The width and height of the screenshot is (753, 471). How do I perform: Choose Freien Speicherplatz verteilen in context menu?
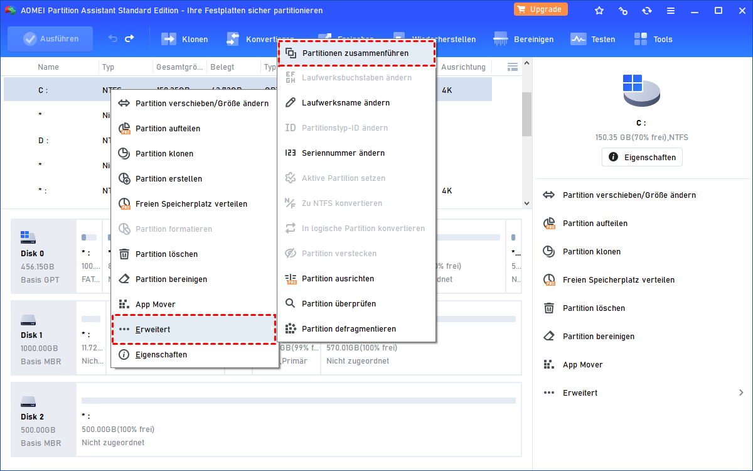[195, 204]
